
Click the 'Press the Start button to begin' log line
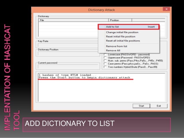point(85,77)
